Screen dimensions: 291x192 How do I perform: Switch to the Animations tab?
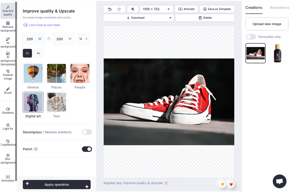pyautogui.click(x=279, y=8)
